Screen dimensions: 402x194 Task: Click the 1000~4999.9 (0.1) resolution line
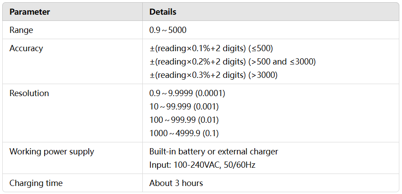184,133
